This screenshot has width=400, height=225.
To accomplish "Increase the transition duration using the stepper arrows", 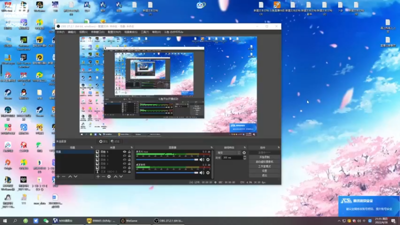I will coord(244,156).
